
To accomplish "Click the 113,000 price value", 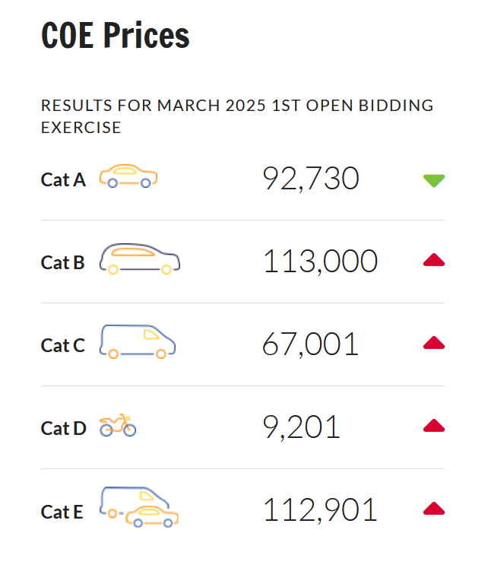I will pyautogui.click(x=320, y=261).
